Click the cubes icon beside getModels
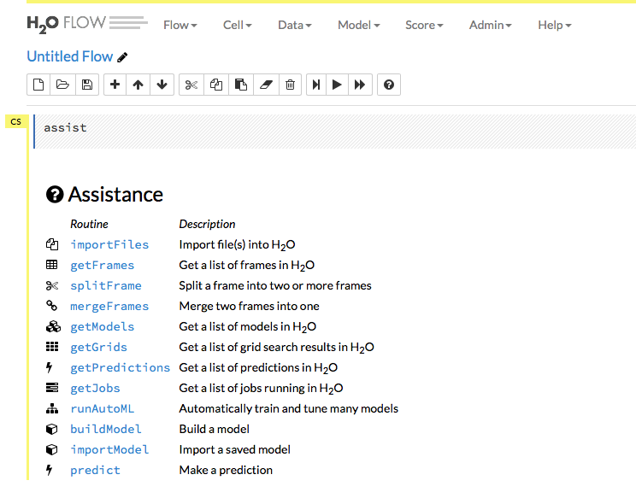Screen dimensions: 636x498 click(53, 326)
